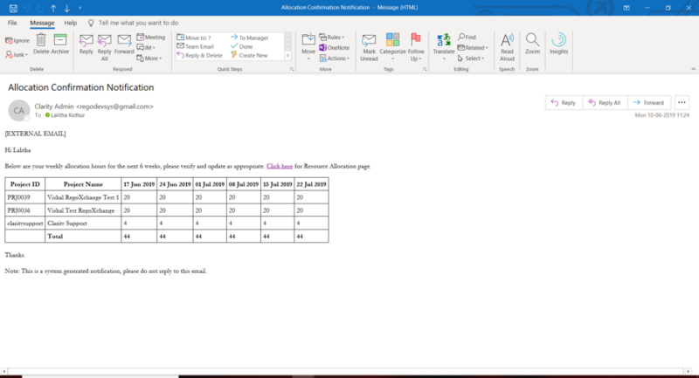
Task: Open the IM reply dropdown
Action: pyautogui.click(x=146, y=48)
